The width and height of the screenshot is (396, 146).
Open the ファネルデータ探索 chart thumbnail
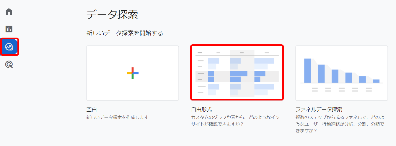tap(341, 73)
